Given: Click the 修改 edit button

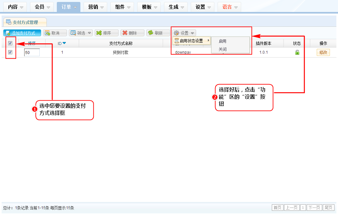Looking at the screenshot, I should pos(323,52).
